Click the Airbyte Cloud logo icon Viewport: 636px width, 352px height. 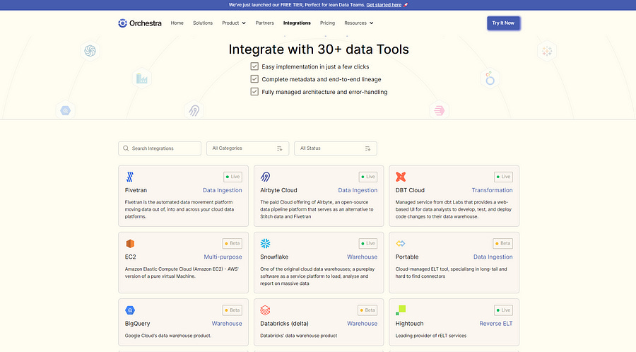(x=265, y=177)
